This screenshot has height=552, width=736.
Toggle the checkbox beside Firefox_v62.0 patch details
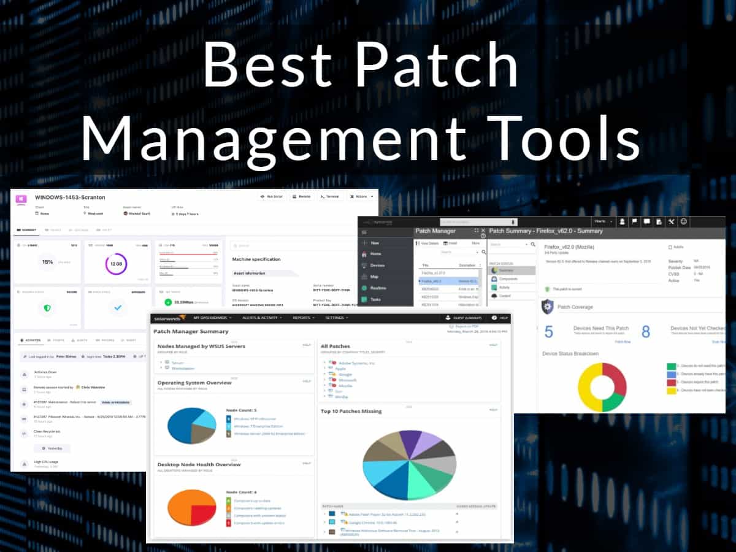click(x=670, y=247)
